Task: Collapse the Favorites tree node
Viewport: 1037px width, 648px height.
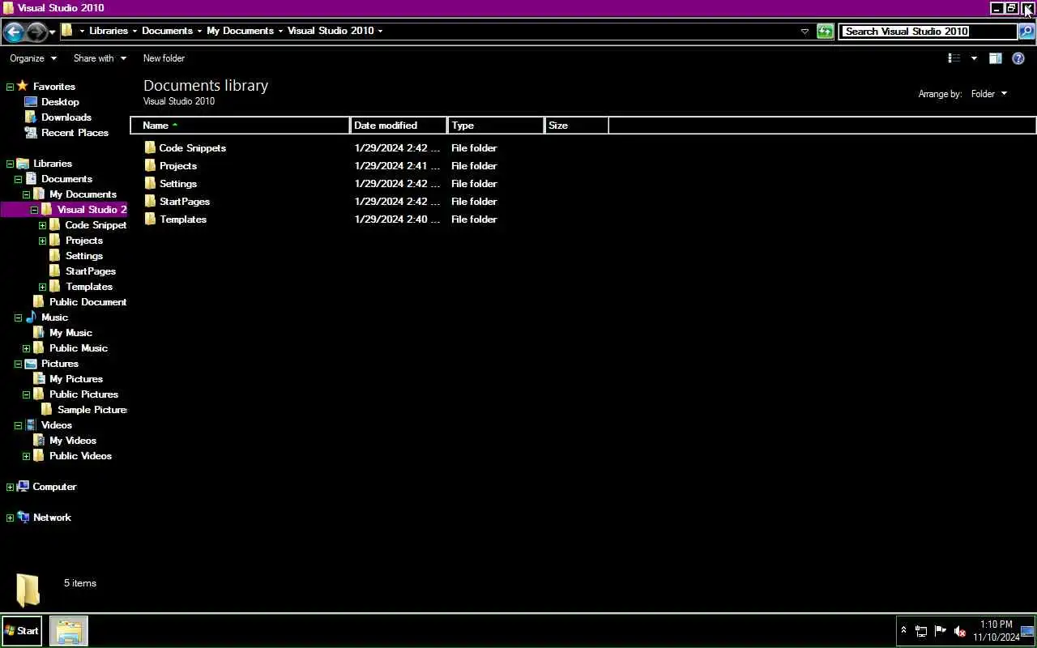Action: coord(10,87)
